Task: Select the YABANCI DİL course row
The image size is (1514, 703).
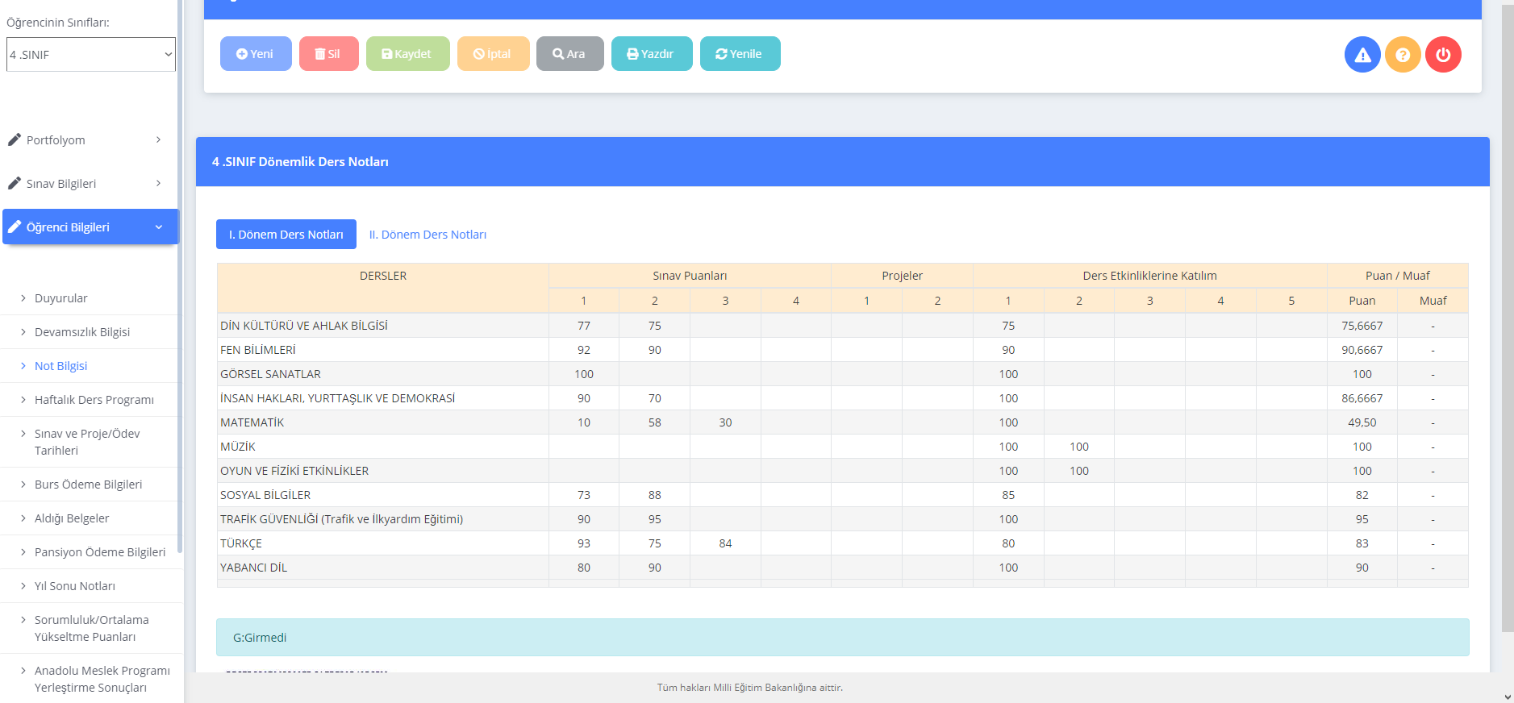Action: pos(843,568)
